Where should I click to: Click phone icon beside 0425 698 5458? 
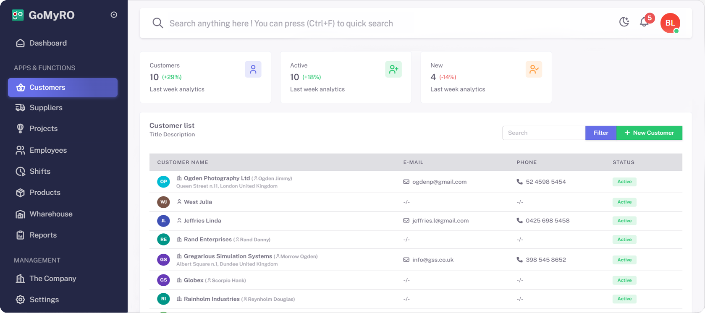click(519, 221)
